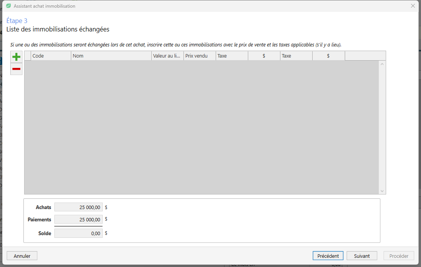Image resolution: width=421 pixels, height=267 pixels.
Task: Select the Prix vendu column header
Action: pyautogui.click(x=200, y=56)
